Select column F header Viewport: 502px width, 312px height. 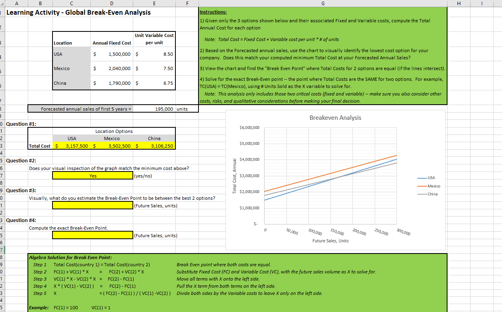(187, 3)
